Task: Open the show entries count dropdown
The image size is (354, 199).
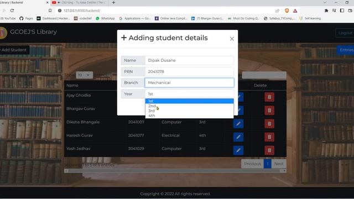Action: (x=84, y=75)
